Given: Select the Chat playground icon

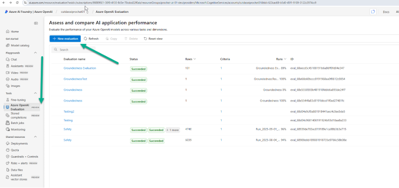Looking at the screenshot, I should (x=7, y=60).
